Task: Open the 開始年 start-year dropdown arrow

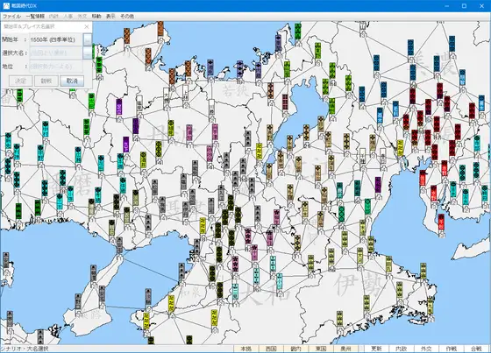Action: pos(88,39)
